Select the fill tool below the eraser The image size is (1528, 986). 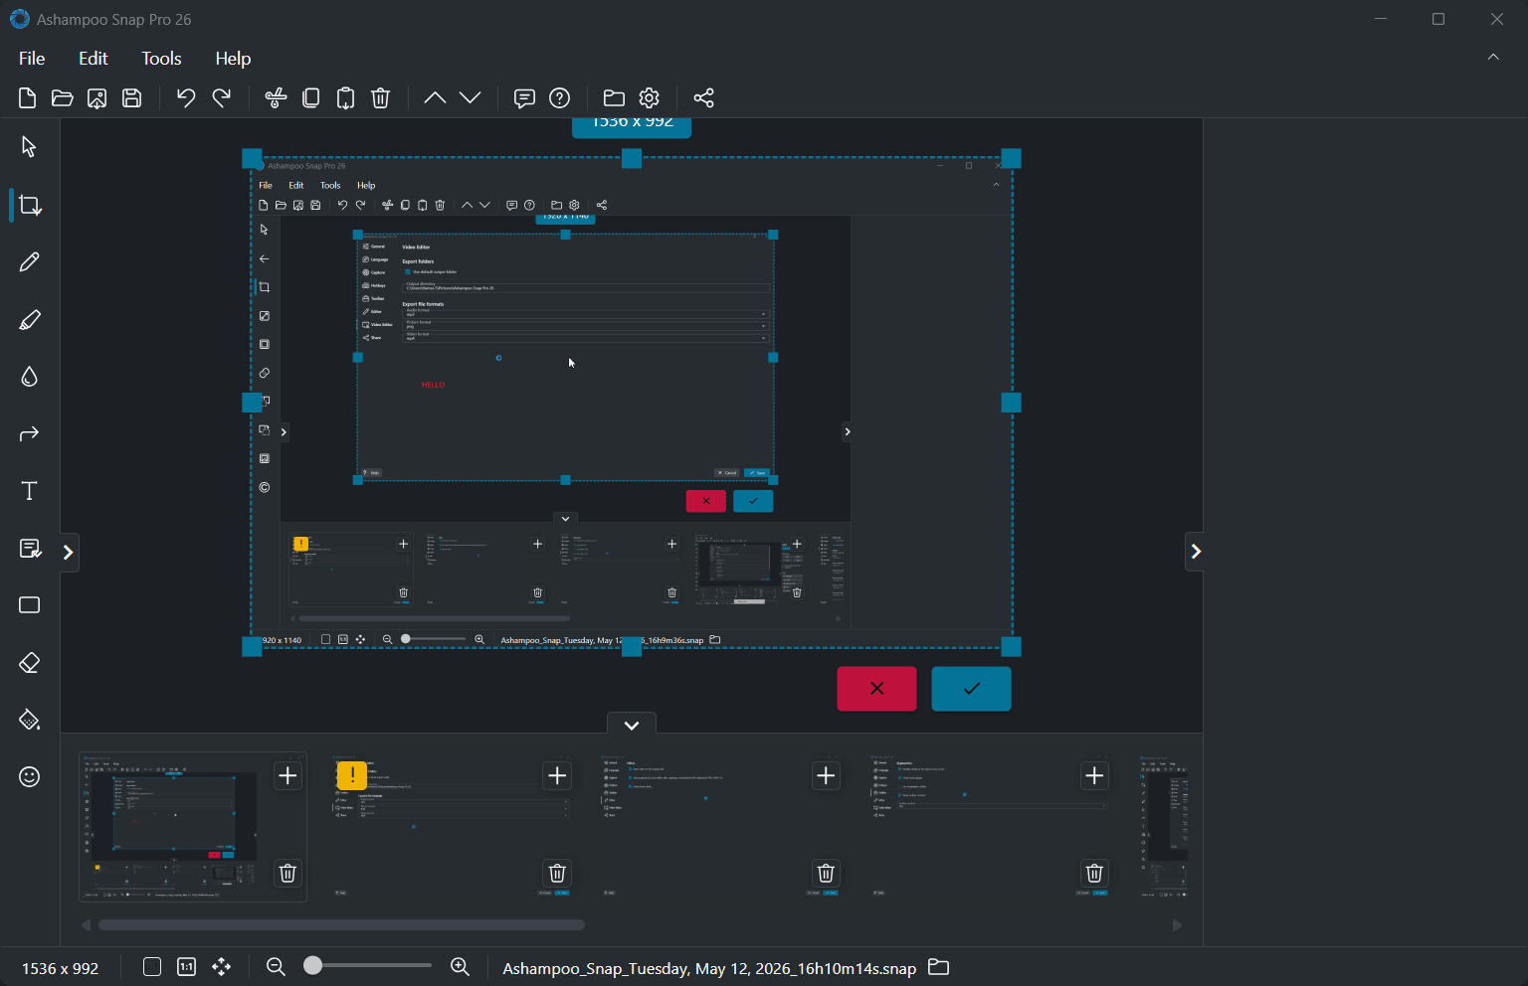click(29, 720)
